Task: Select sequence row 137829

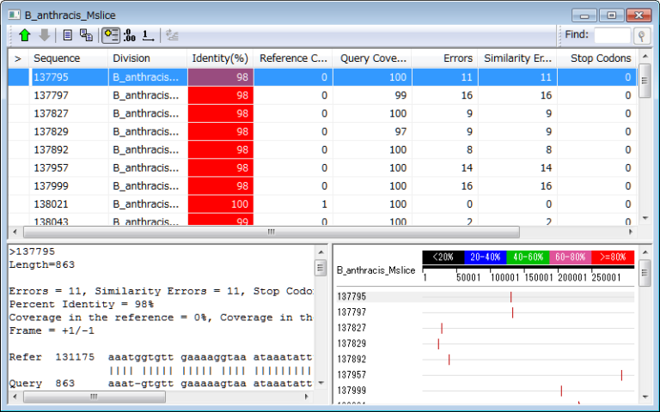Action: tap(322, 131)
